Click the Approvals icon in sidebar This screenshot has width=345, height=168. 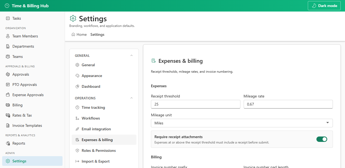pyautogui.click(x=8, y=74)
